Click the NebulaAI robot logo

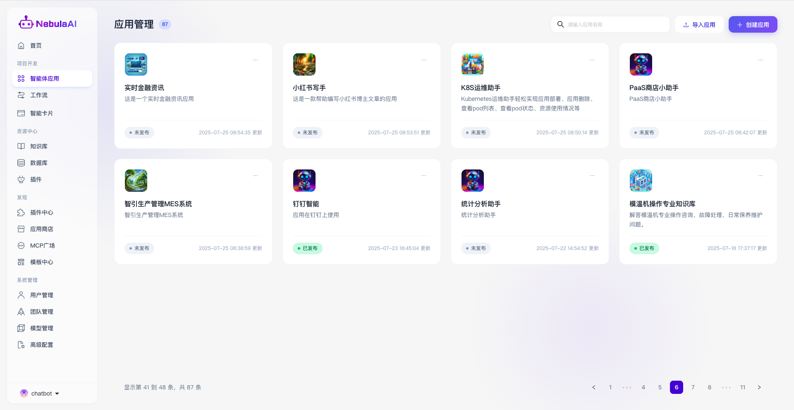point(26,23)
